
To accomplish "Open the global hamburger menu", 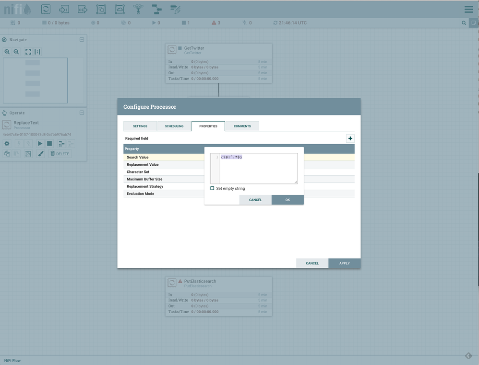I will 468,10.
